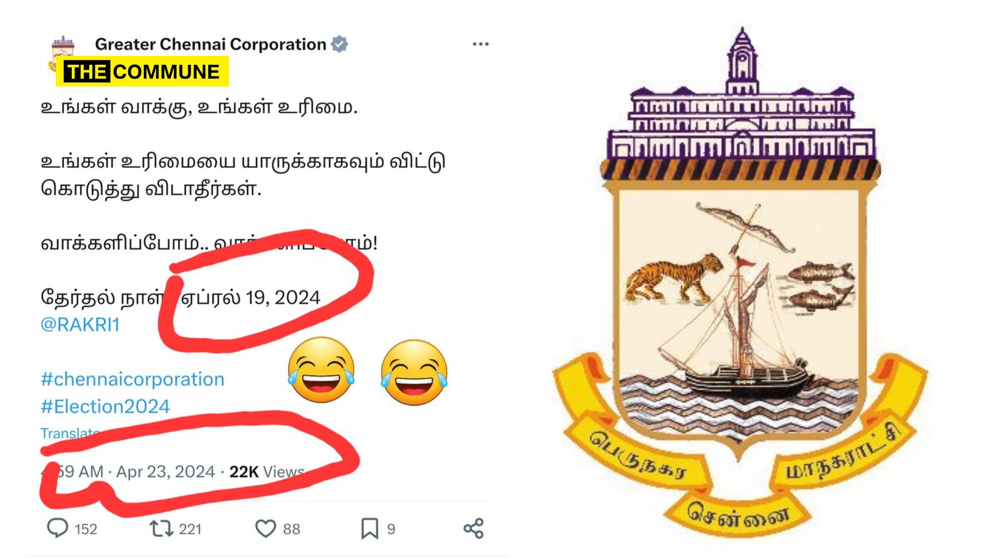The image size is (994, 559).
Task: Click Greater Chennai Corporation account name
Action: pos(211,44)
